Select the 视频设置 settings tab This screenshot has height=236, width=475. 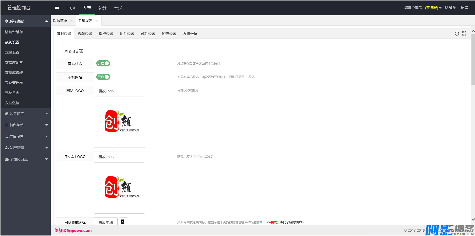click(85, 34)
